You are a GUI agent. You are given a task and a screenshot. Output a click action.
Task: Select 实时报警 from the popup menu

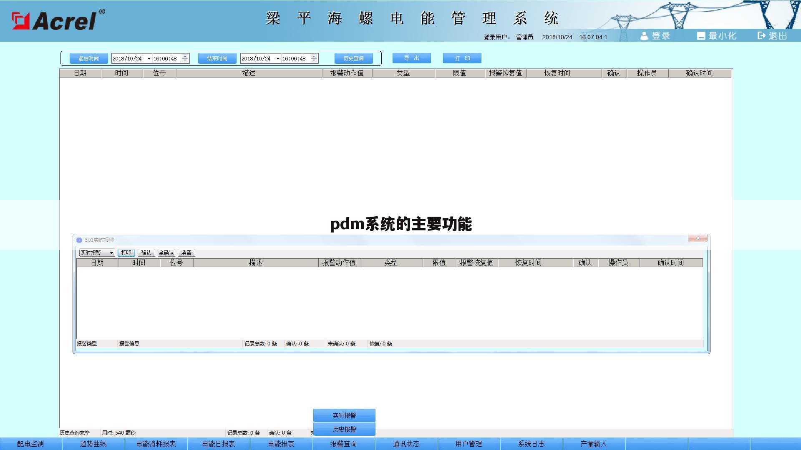pos(344,415)
